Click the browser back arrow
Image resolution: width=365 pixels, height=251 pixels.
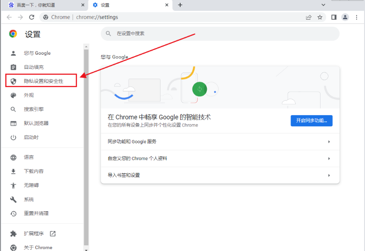9,17
